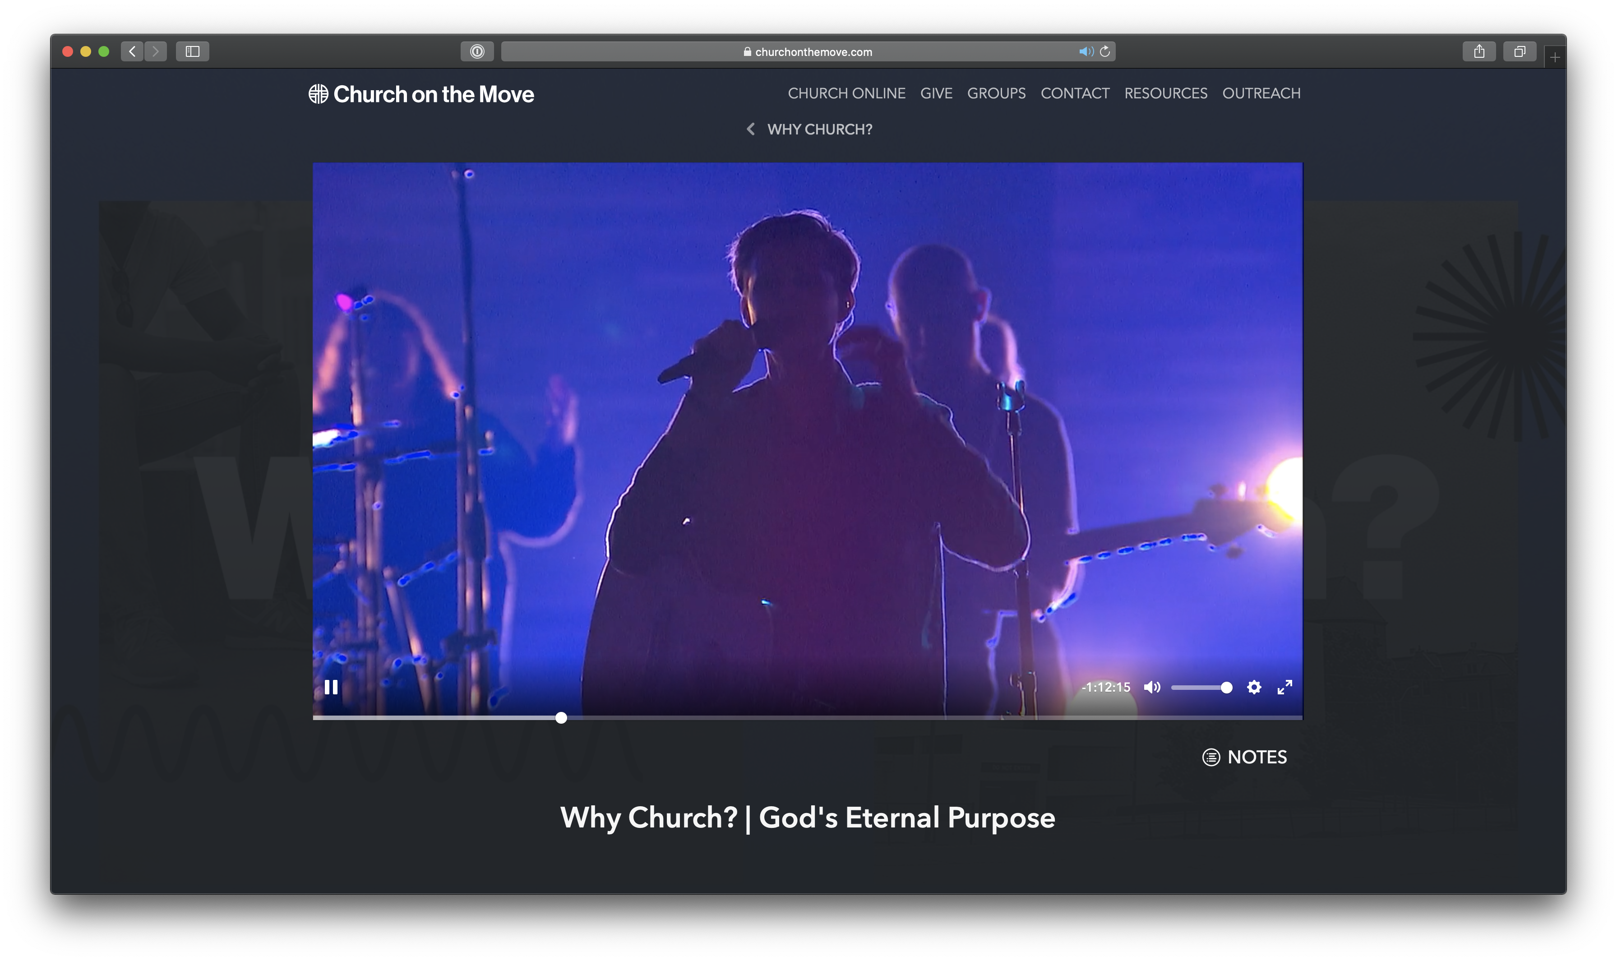Open the Safari share menu
1617x961 pixels.
pos(1478,51)
